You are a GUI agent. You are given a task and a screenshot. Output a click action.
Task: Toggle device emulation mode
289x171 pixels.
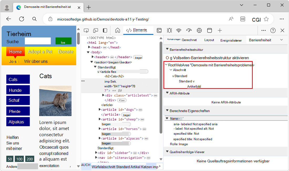point(96,31)
